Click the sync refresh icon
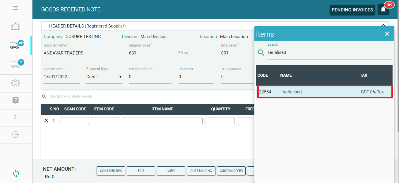 click(x=16, y=174)
